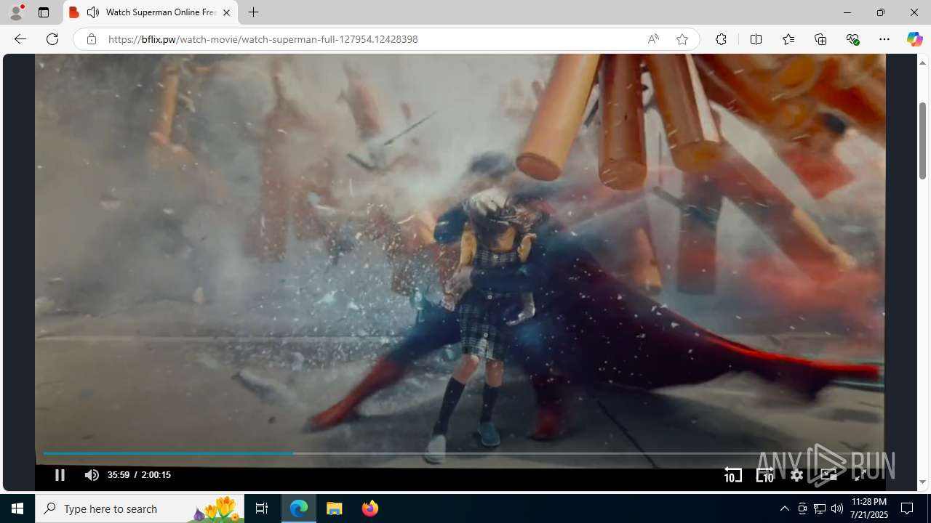
Task: Rewind video 10 seconds
Action: [x=733, y=475]
